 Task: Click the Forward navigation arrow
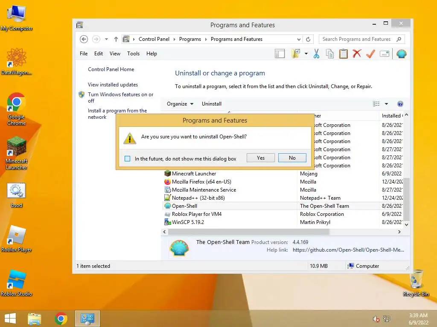click(x=96, y=39)
